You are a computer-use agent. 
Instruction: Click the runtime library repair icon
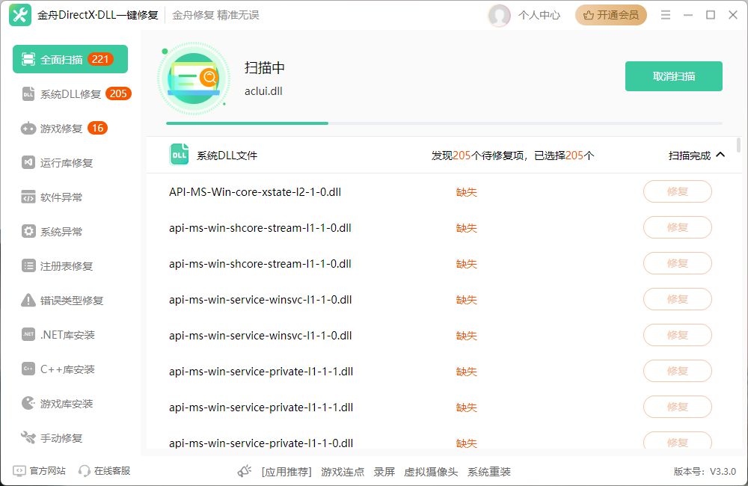(28, 163)
